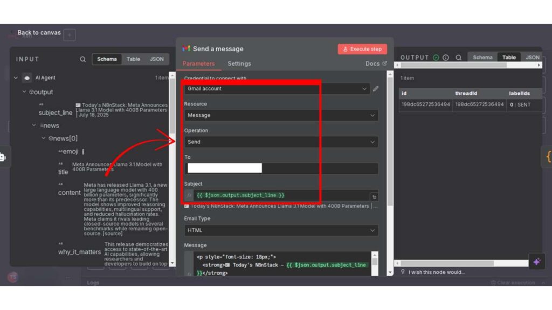
Task: Click the green success check icon in OUTPUT
Action: pos(436,58)
